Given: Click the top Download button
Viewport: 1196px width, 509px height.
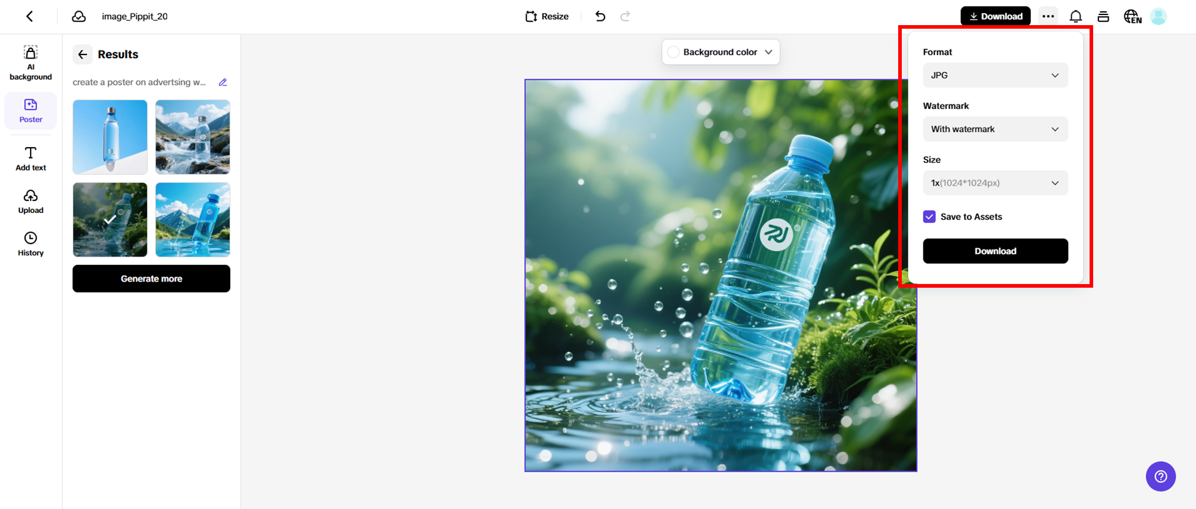Looking at the screenshot, I should coord(996,16).
